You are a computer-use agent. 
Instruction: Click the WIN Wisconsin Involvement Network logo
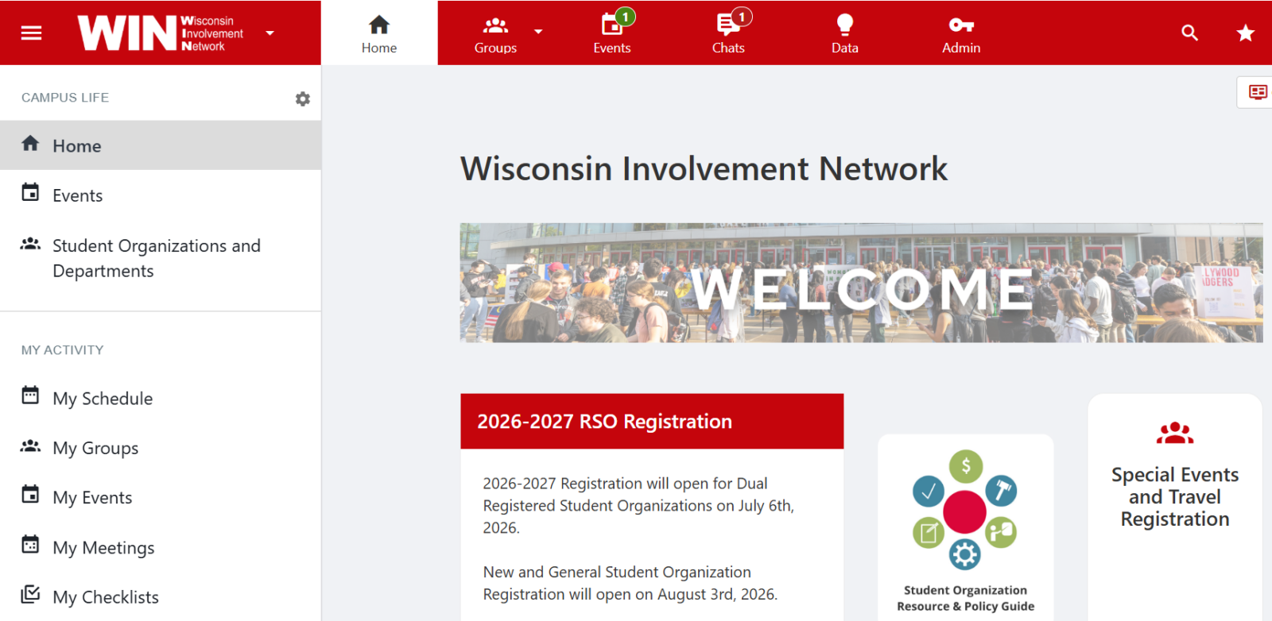tap(161, 33)
